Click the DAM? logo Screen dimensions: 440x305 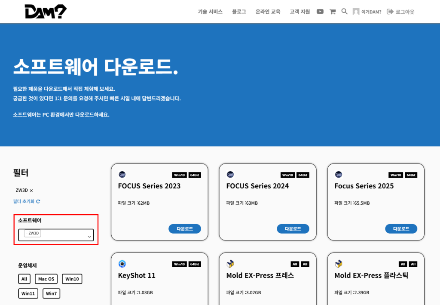[46, 11]
